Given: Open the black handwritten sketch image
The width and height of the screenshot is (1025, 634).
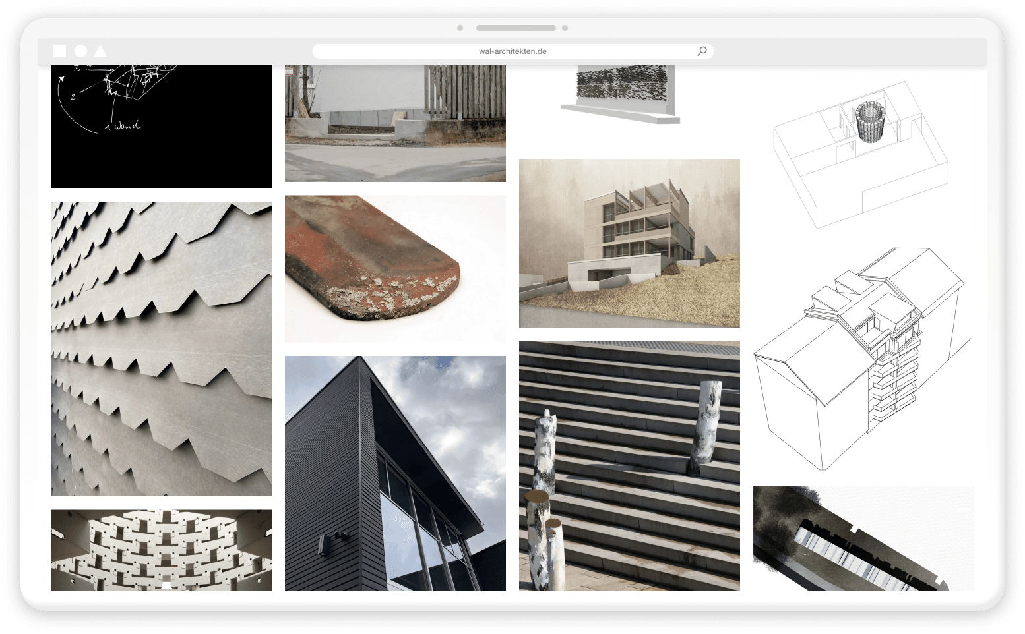Looking at the screenshot, I should click(x=161, y=126).
